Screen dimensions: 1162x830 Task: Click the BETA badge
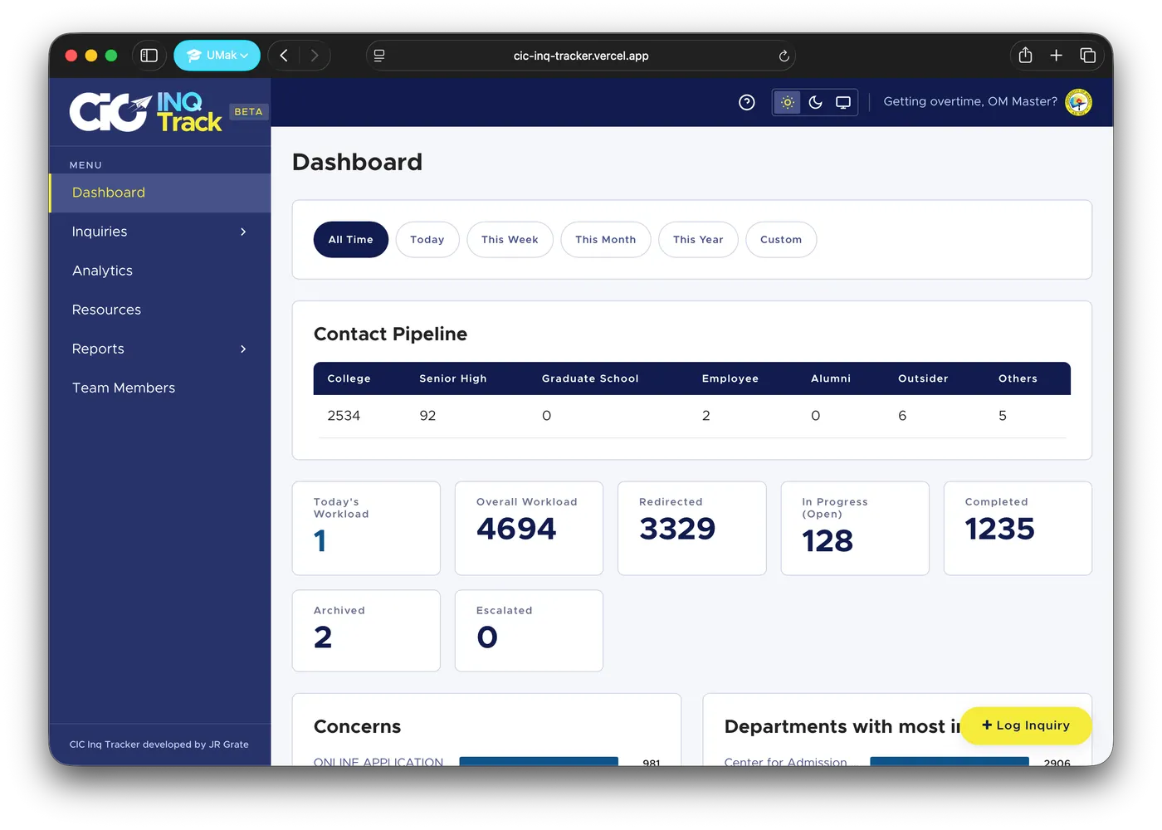pos(248,112)
